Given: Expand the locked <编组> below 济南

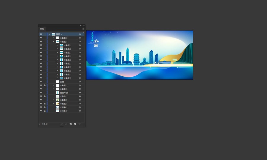Looking at the screenshot, I should [x=53, y=85].
